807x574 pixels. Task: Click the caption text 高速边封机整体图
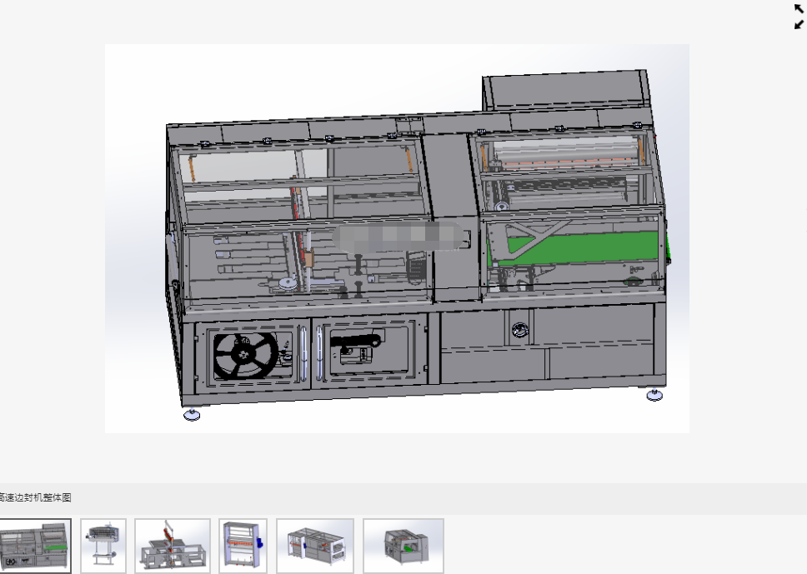coord(35,497)
